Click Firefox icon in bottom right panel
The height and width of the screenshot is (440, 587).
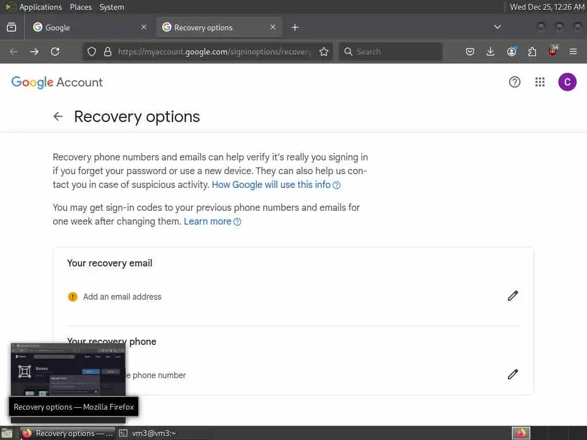click(521, 433)
